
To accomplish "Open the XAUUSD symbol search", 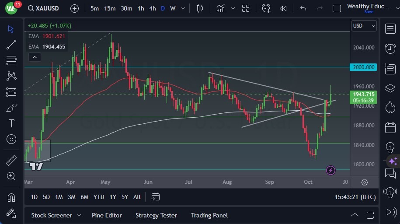I will (x=44, y=8).
